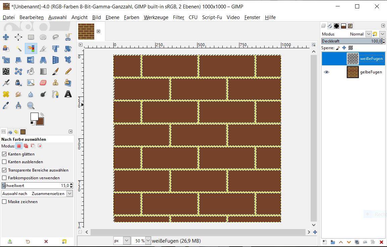The image size is (387, 247).
Task: Open layers panel configuration menu arrow
Action: (383, 26)
